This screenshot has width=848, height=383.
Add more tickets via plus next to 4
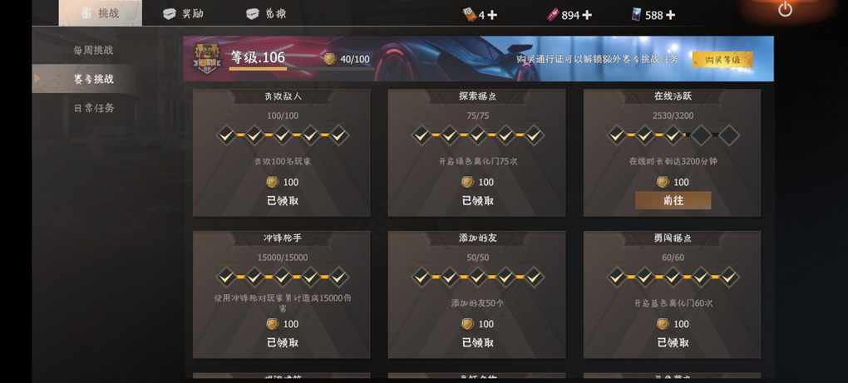(x=491, y=15)
